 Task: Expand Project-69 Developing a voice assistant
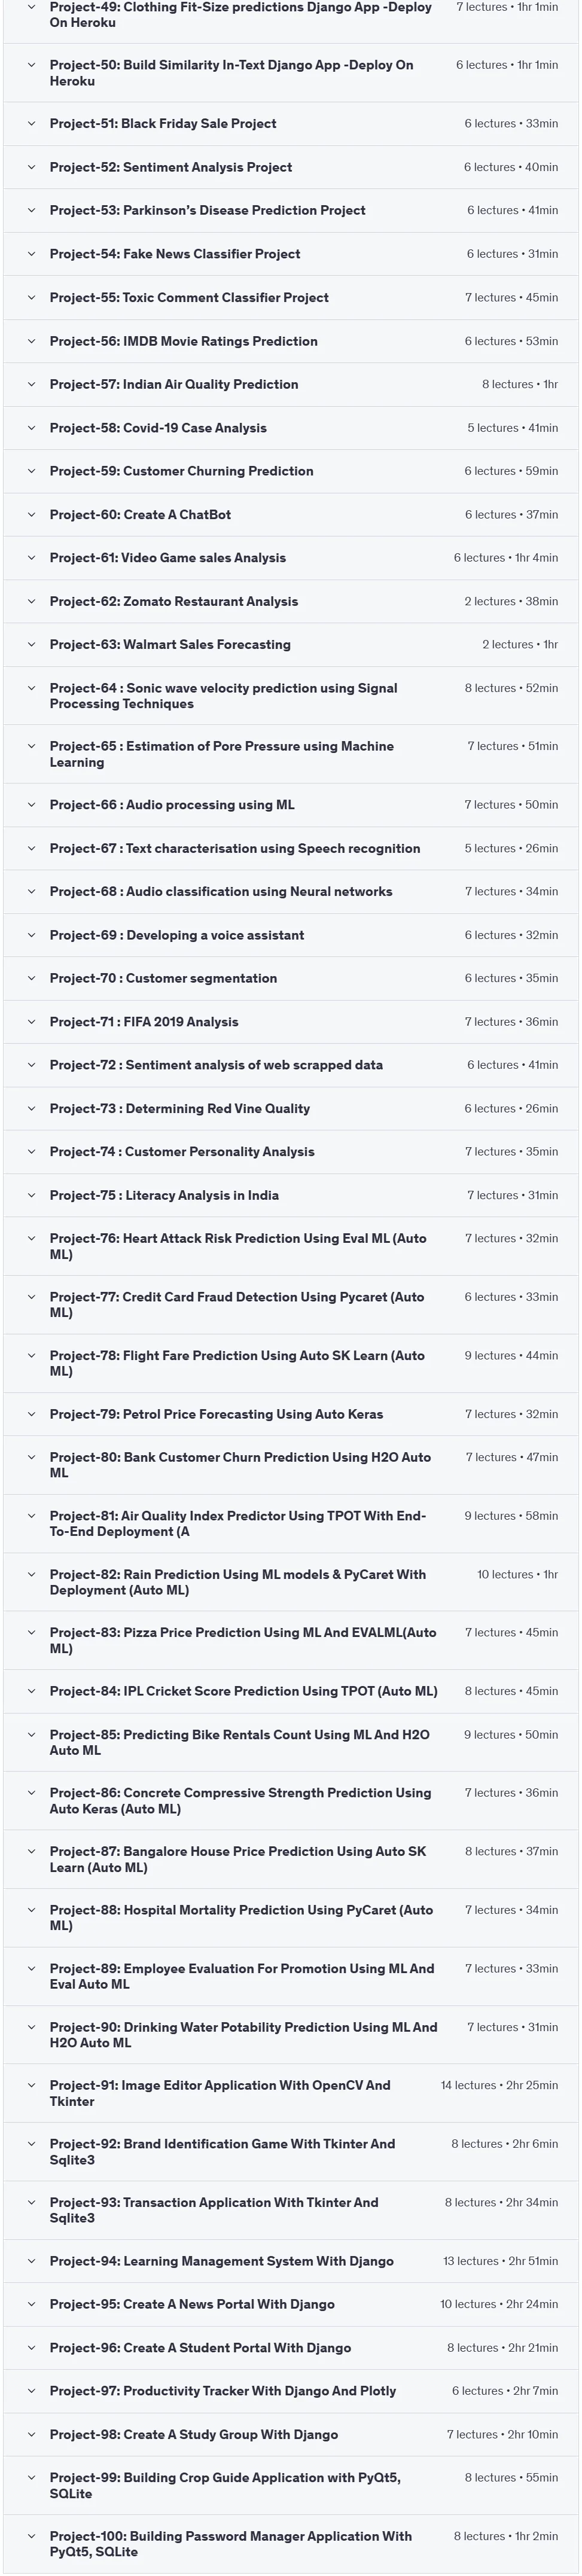pos(291,936)
